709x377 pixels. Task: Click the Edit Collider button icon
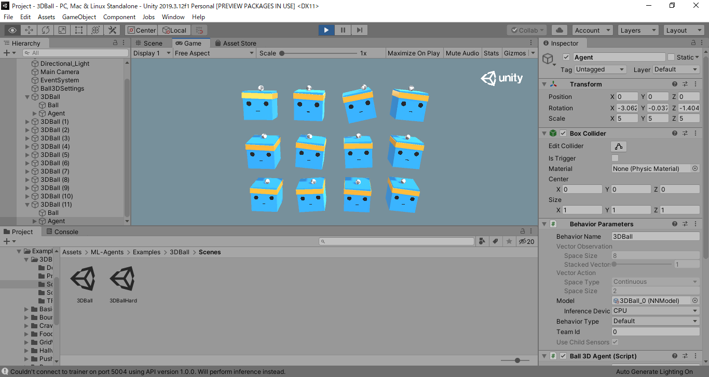pyautogui.click(x=619, y=146)
